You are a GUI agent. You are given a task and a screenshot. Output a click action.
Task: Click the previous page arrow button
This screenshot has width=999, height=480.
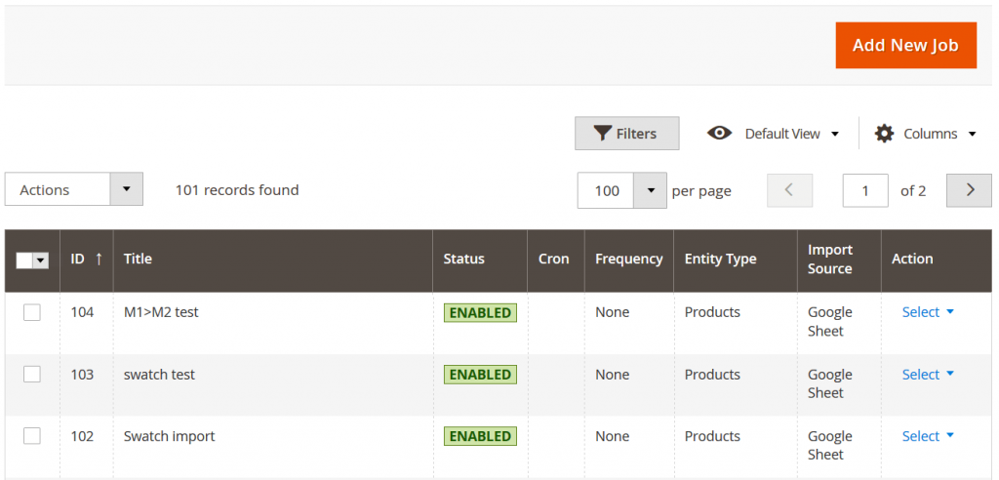790,190
